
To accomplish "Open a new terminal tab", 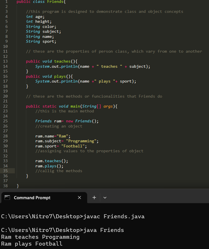I will tap(94, 197).
